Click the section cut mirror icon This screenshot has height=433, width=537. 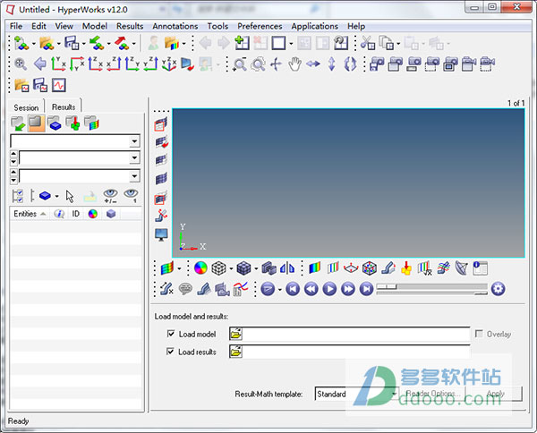[287, 268]
